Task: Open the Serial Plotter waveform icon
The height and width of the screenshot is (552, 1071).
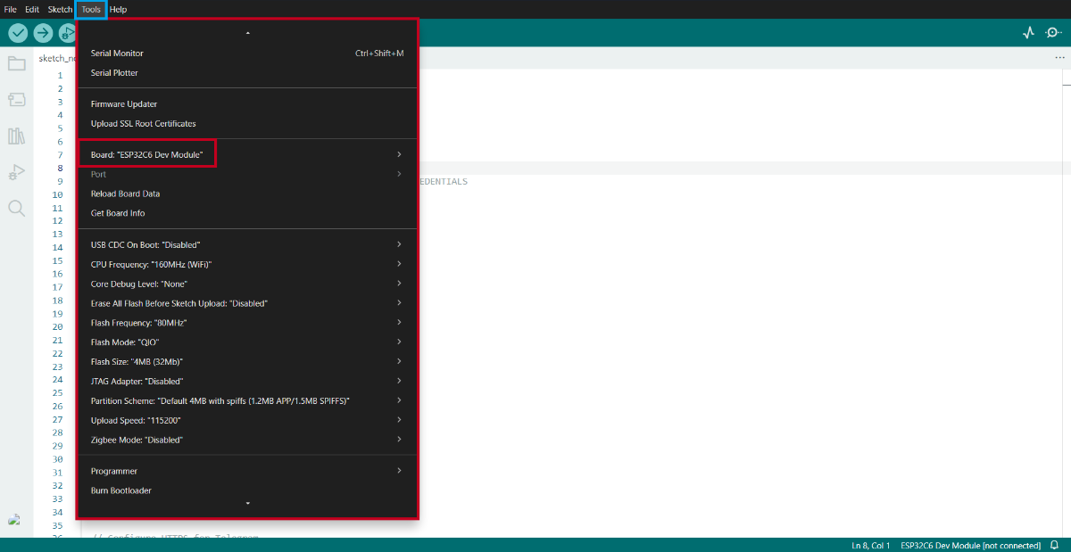Action: pos(1028,33)
